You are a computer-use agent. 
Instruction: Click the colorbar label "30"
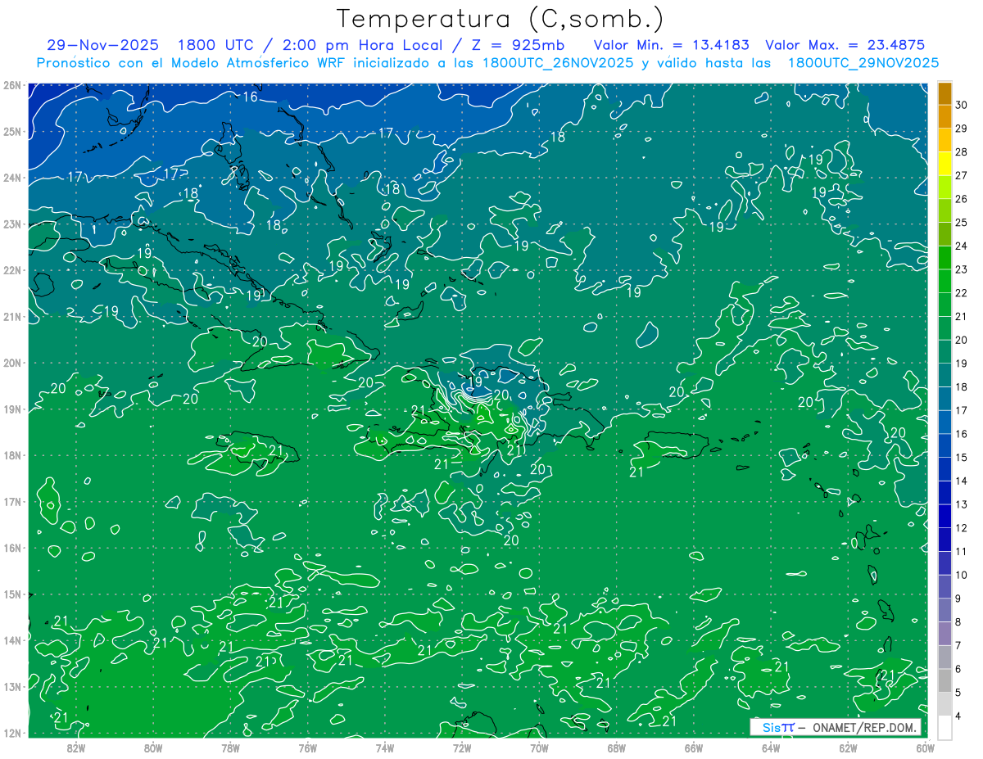[x=962, y=105]
